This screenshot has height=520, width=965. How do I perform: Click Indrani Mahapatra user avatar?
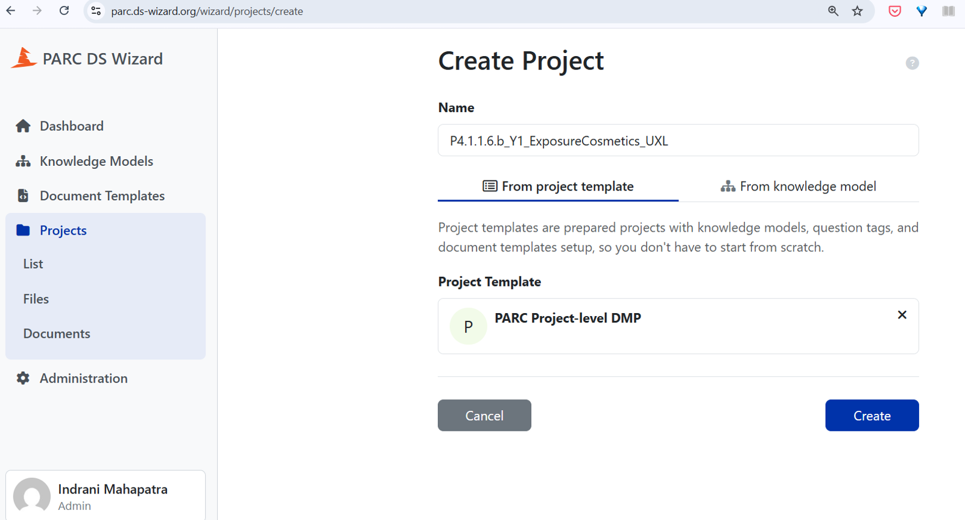point(32,496)
